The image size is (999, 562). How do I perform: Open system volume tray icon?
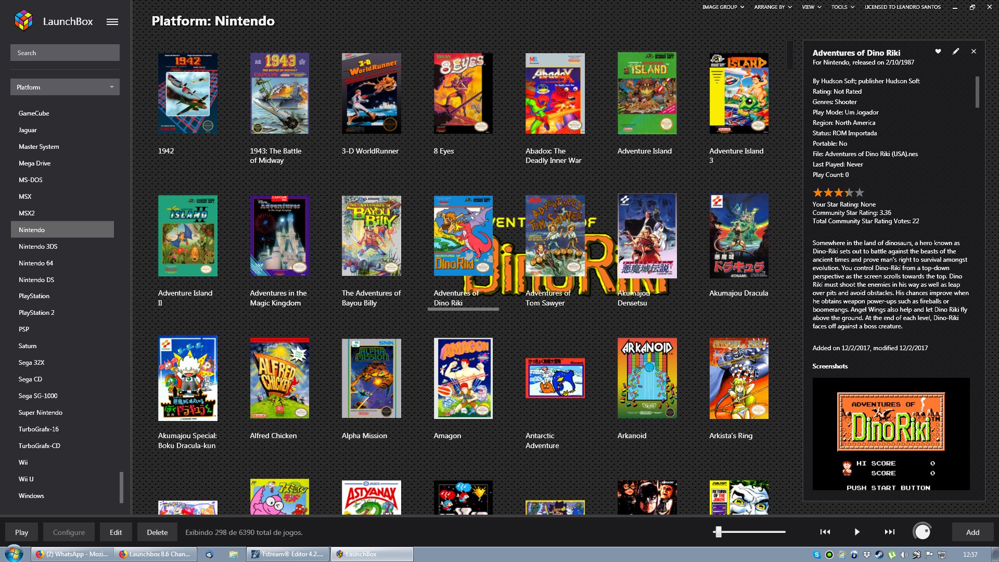[x=904, y=555]
